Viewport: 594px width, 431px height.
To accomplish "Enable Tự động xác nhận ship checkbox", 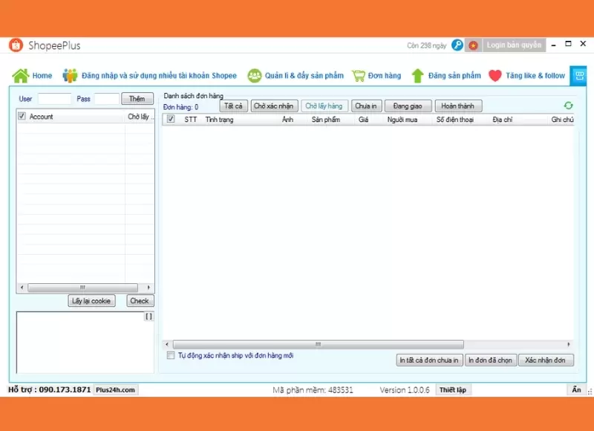I will 171,355.
